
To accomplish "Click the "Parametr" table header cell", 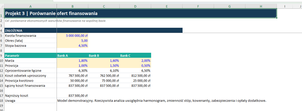I will click(x=30, y=55).
